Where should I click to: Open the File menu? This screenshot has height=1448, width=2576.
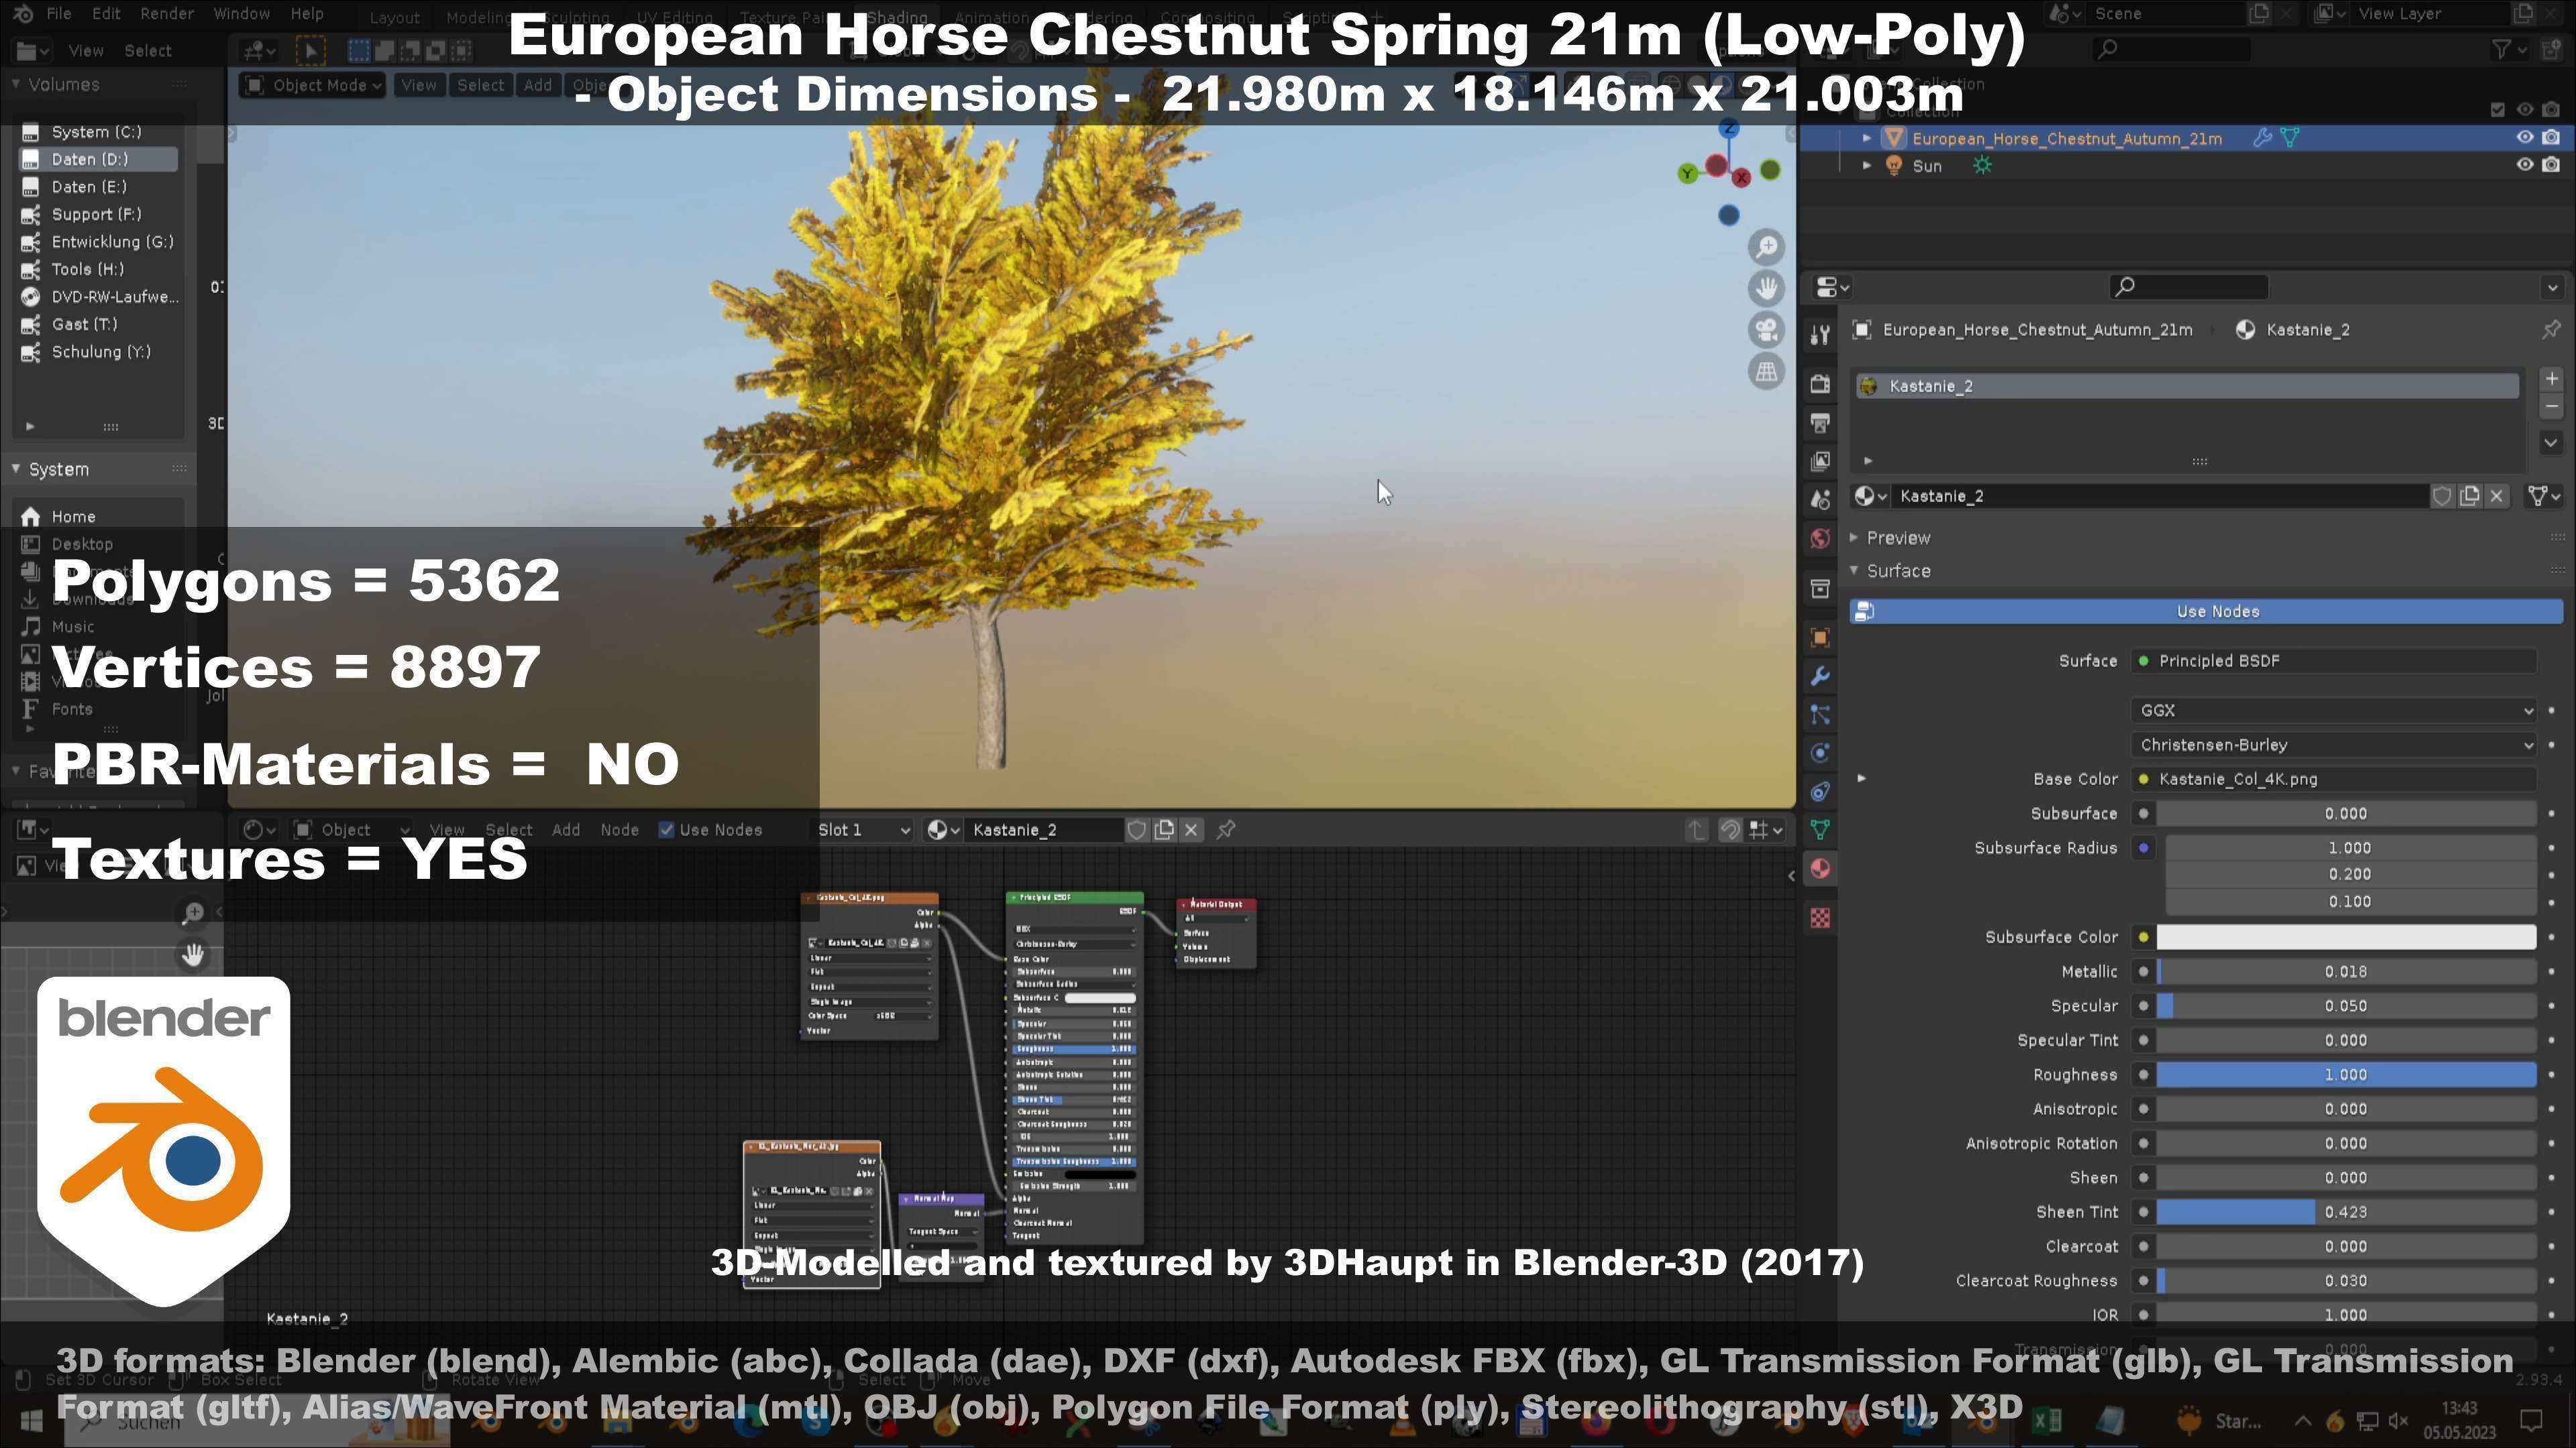59,14
